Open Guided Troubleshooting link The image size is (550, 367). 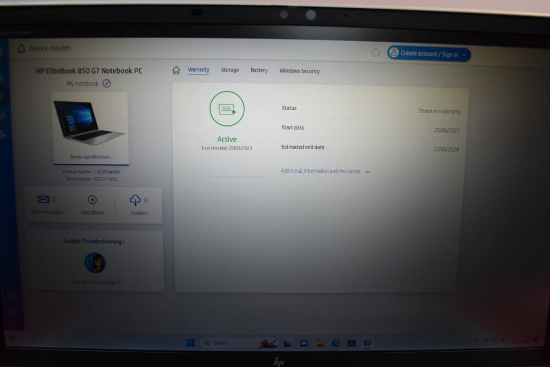(94, 242)
